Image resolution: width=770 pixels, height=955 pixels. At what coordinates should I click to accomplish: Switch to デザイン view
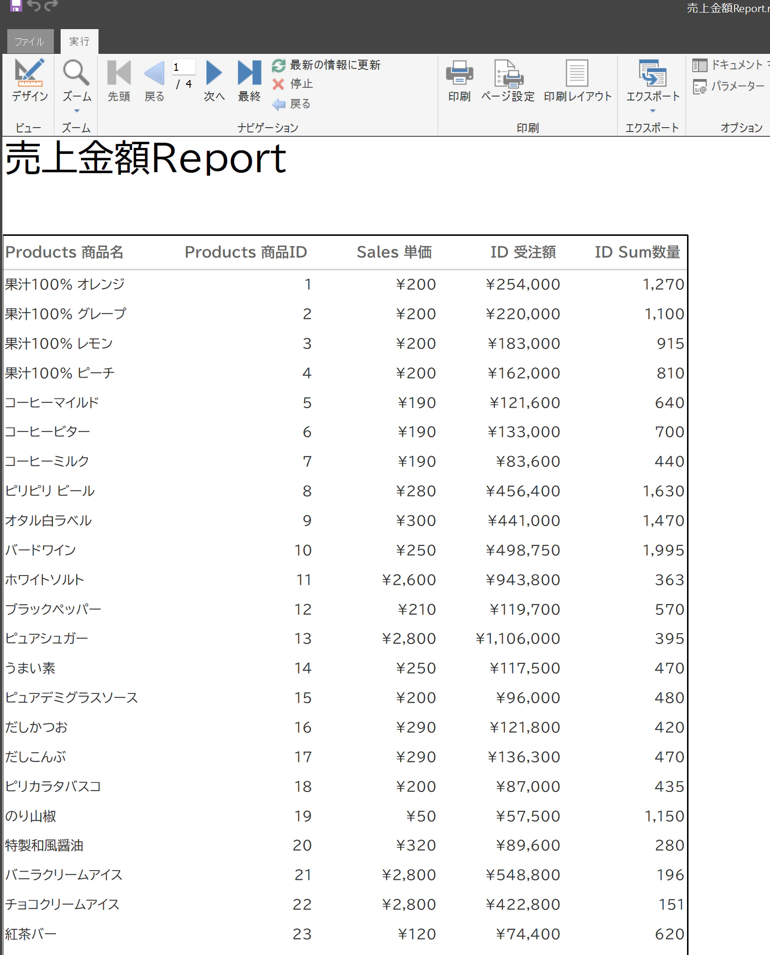[x=30, y=81]
